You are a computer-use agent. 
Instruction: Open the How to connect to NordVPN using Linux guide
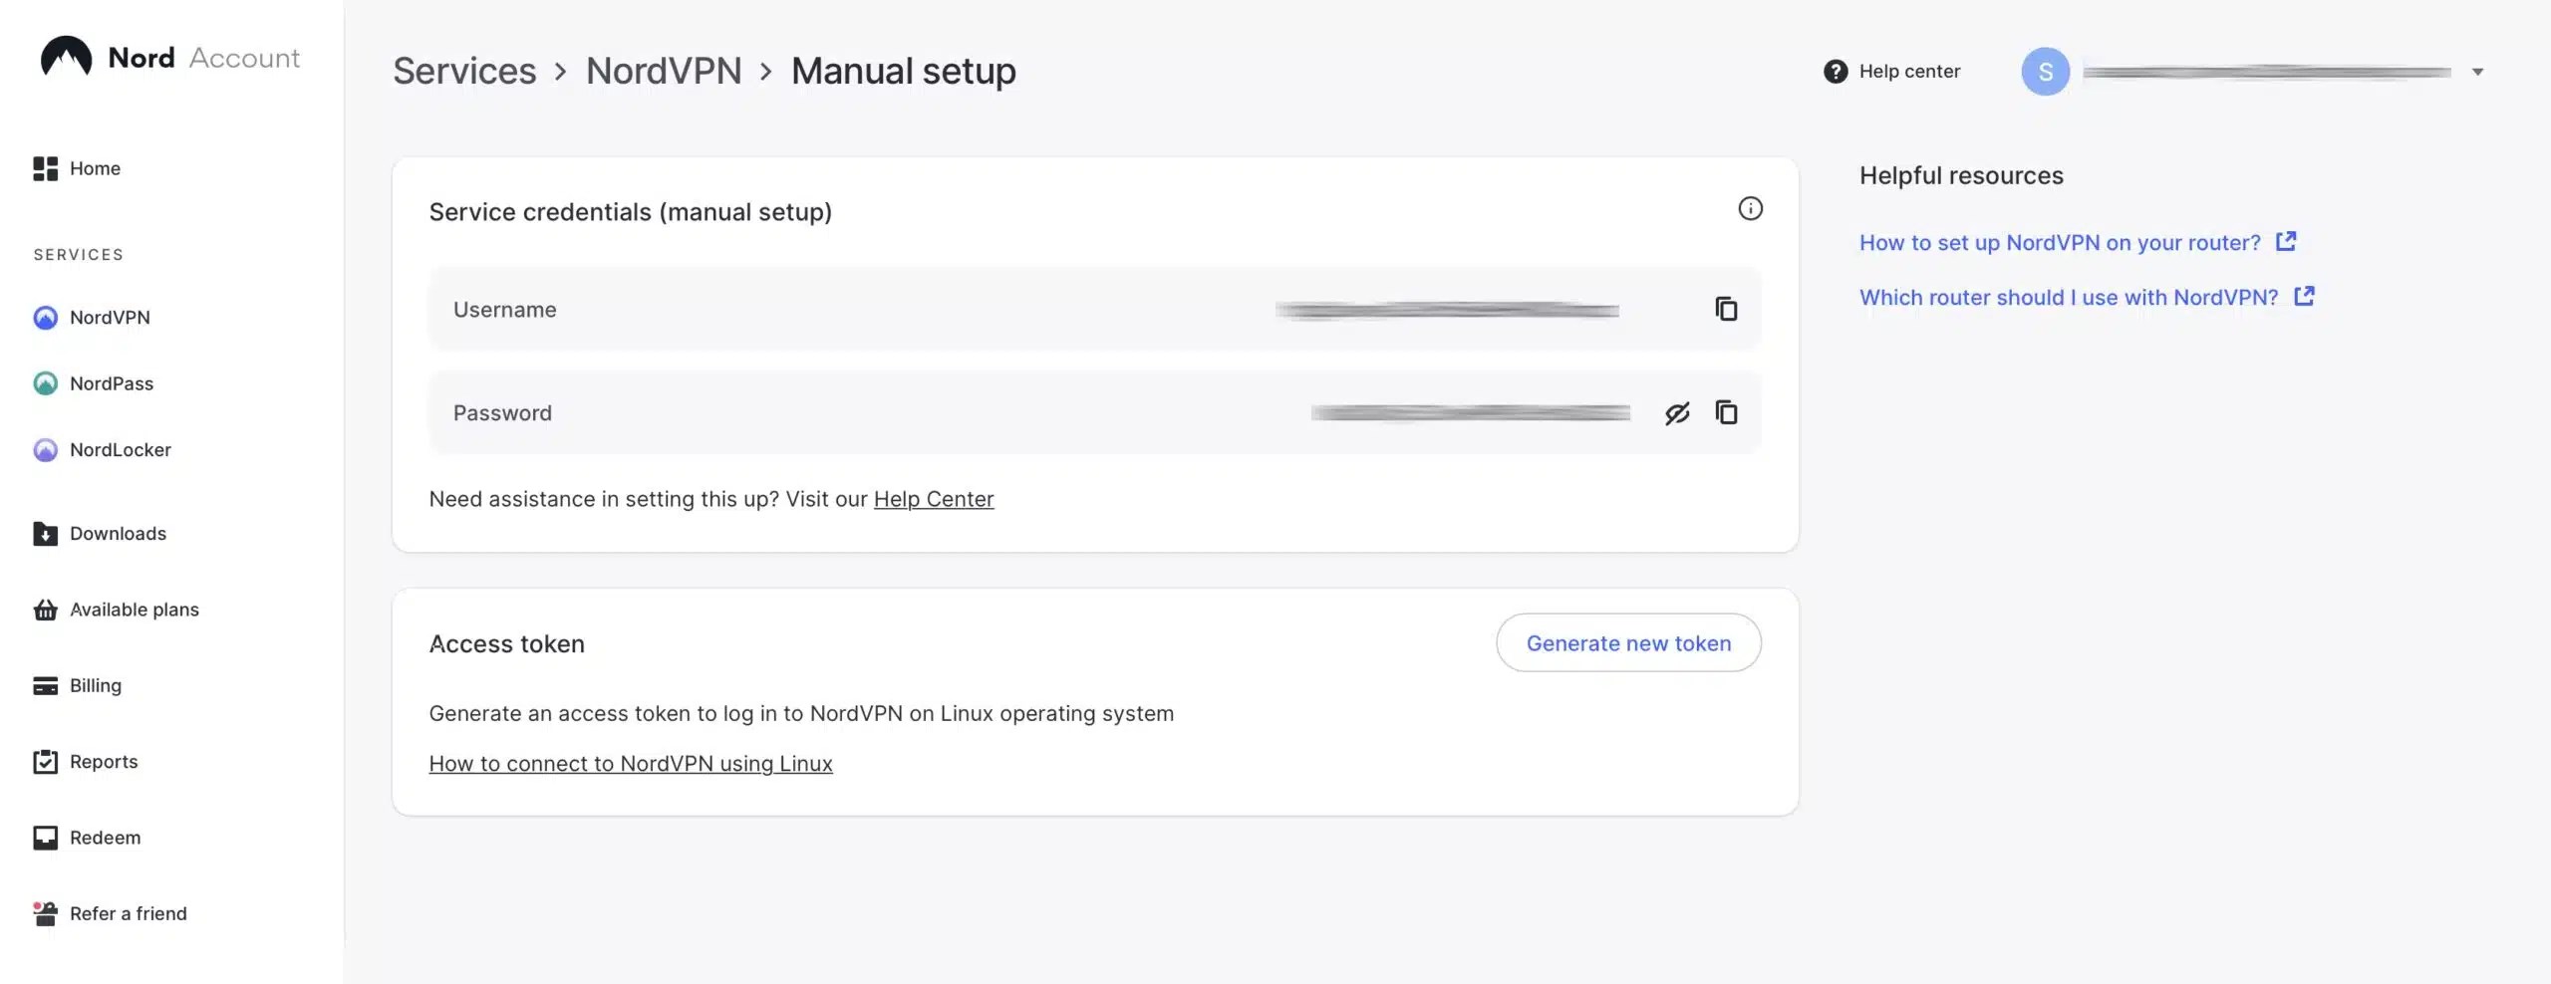(x=630, y=763)
